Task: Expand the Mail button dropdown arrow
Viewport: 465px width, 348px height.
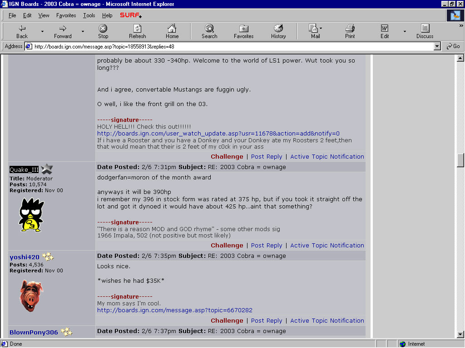Action: (x=321, y=29)
